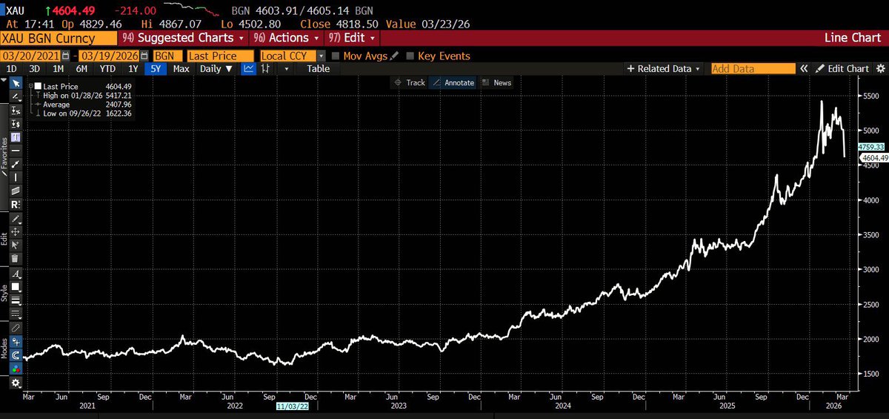This screenshot has width=889, height=419.
Task: Switch to Table view
Action: 319,68
